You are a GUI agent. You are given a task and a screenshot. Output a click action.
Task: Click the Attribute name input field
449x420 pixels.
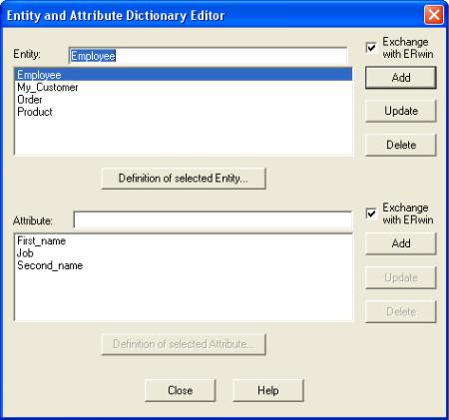pyautogui.click(x=213, y=219)
